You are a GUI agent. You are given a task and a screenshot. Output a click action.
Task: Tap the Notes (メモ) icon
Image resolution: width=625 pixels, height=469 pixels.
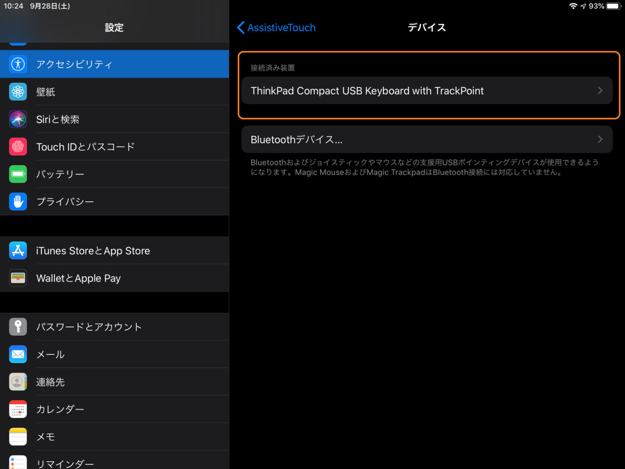coord(18,437)
